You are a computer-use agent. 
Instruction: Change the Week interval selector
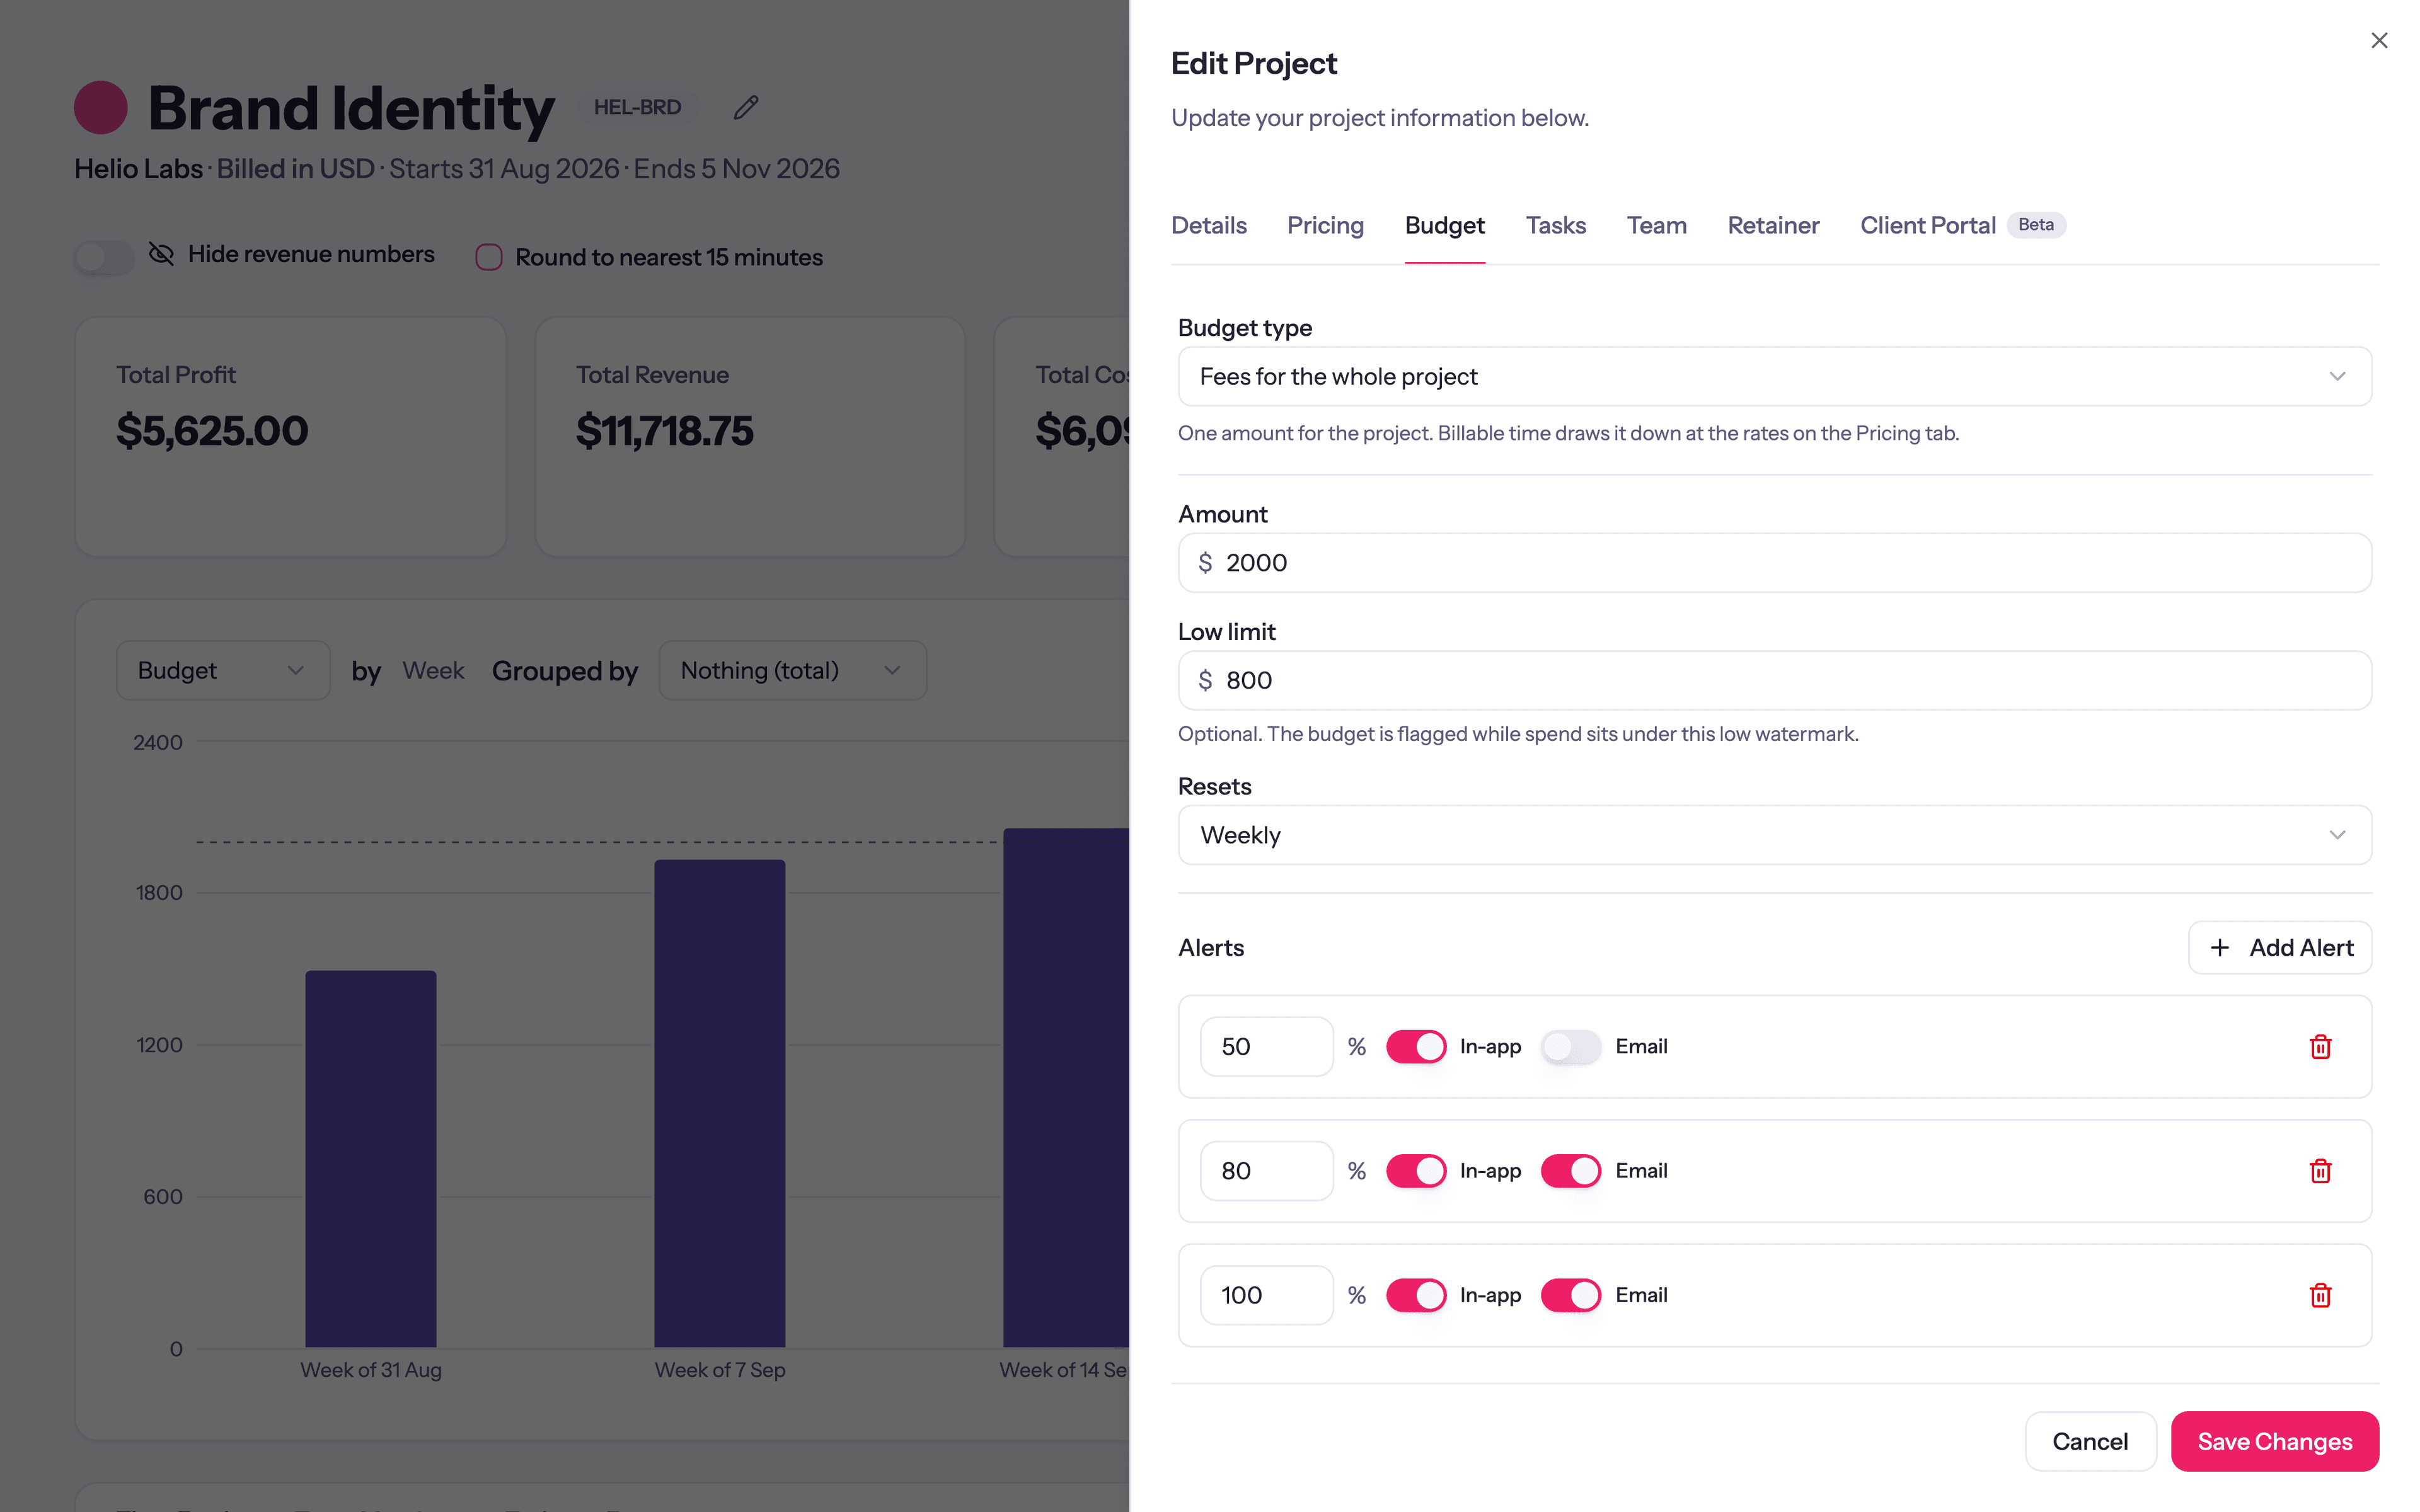(433, 670)
